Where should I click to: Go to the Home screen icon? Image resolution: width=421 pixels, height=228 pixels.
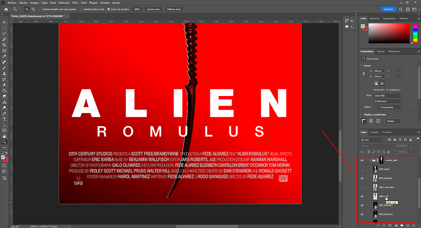point(6,9)
